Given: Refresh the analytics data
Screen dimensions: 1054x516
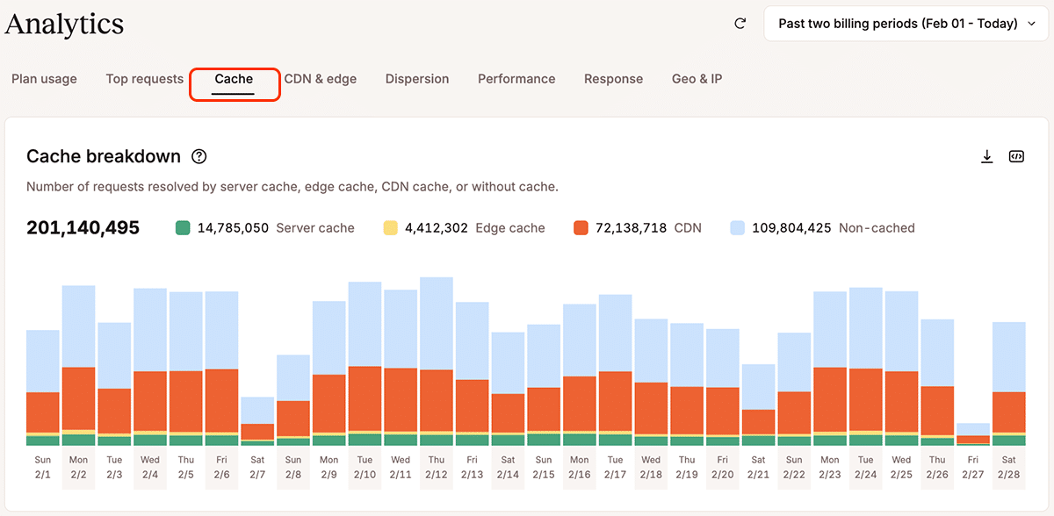Looking at the screenshot, I should pyautogui.click(x=740, y=25).
